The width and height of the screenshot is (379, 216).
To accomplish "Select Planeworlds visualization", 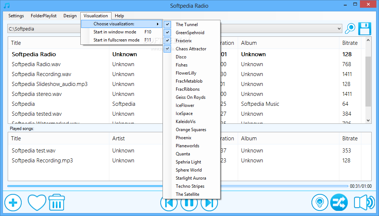I will (192, 145).
